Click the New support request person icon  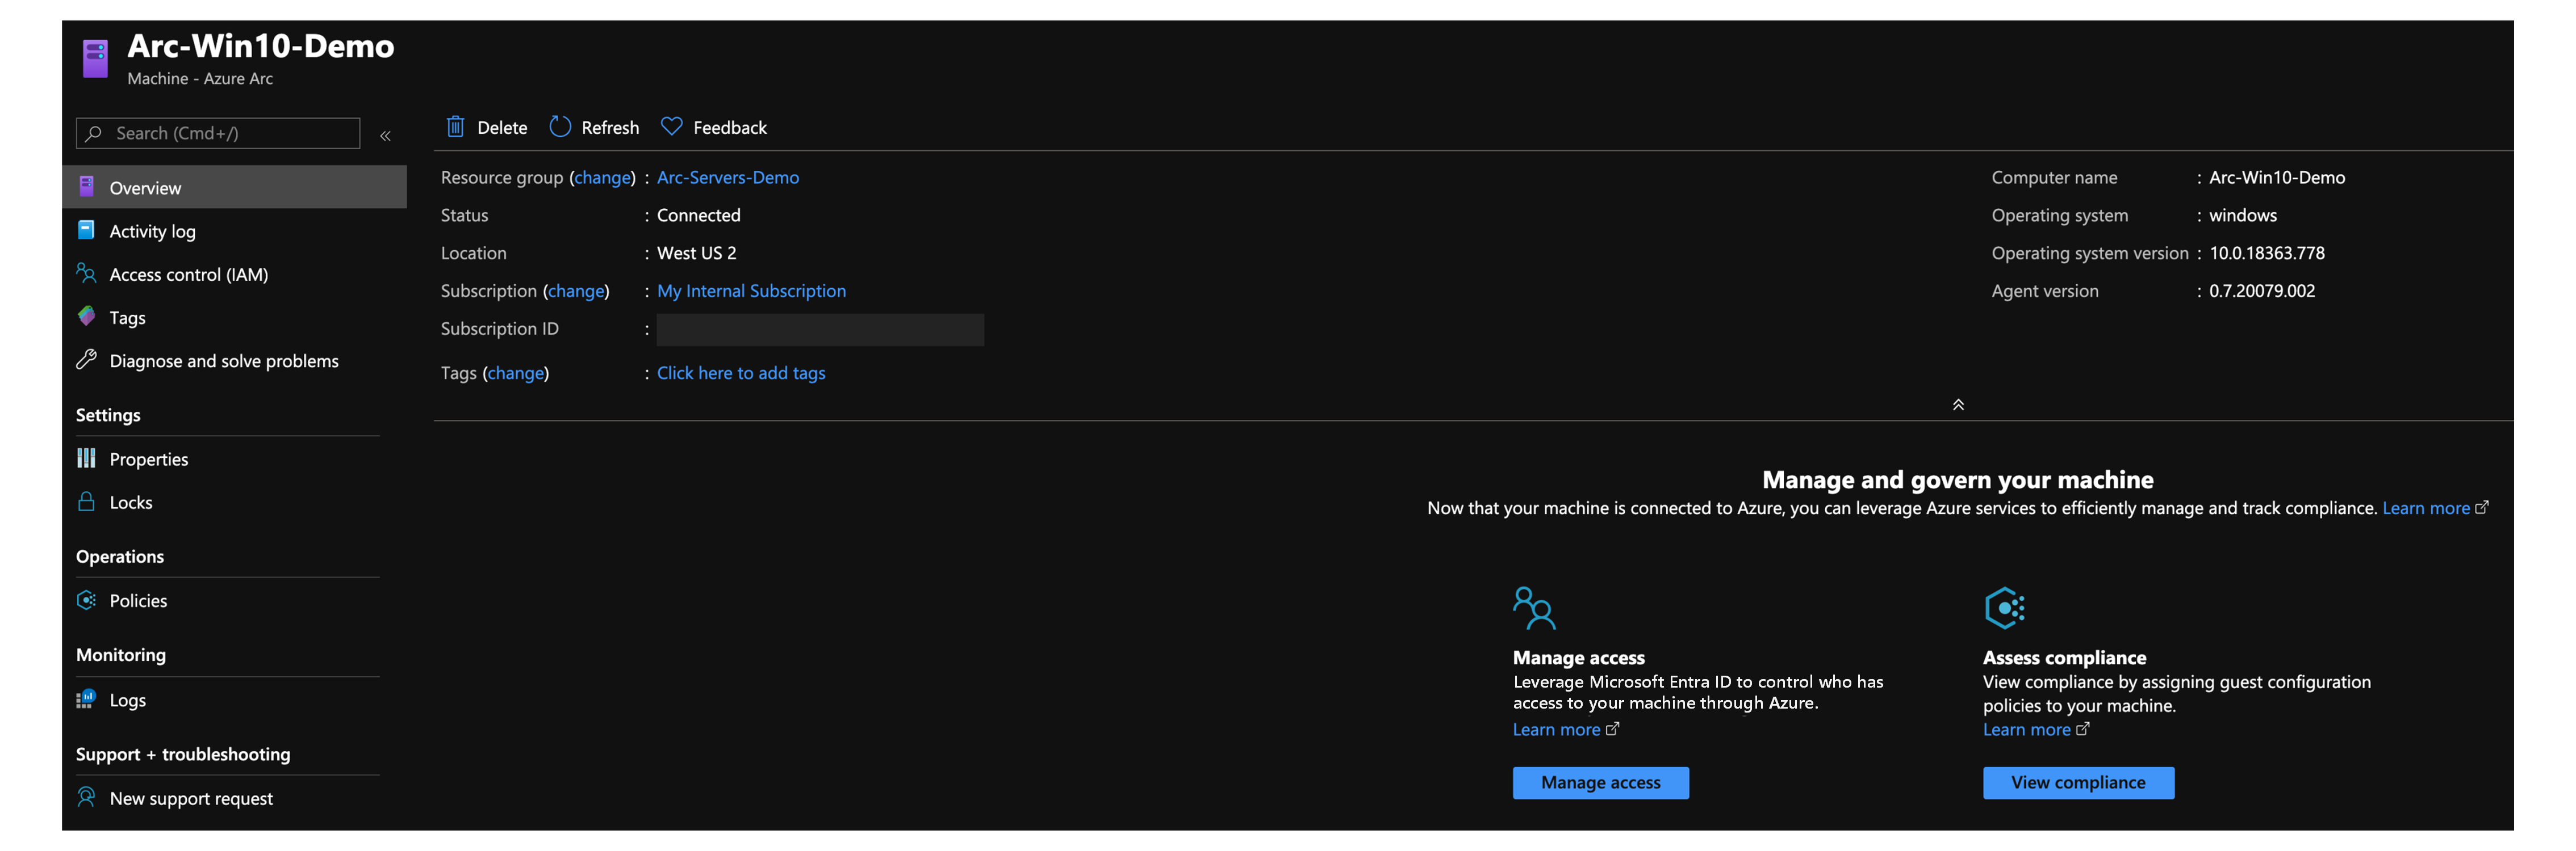click(87, 797)
